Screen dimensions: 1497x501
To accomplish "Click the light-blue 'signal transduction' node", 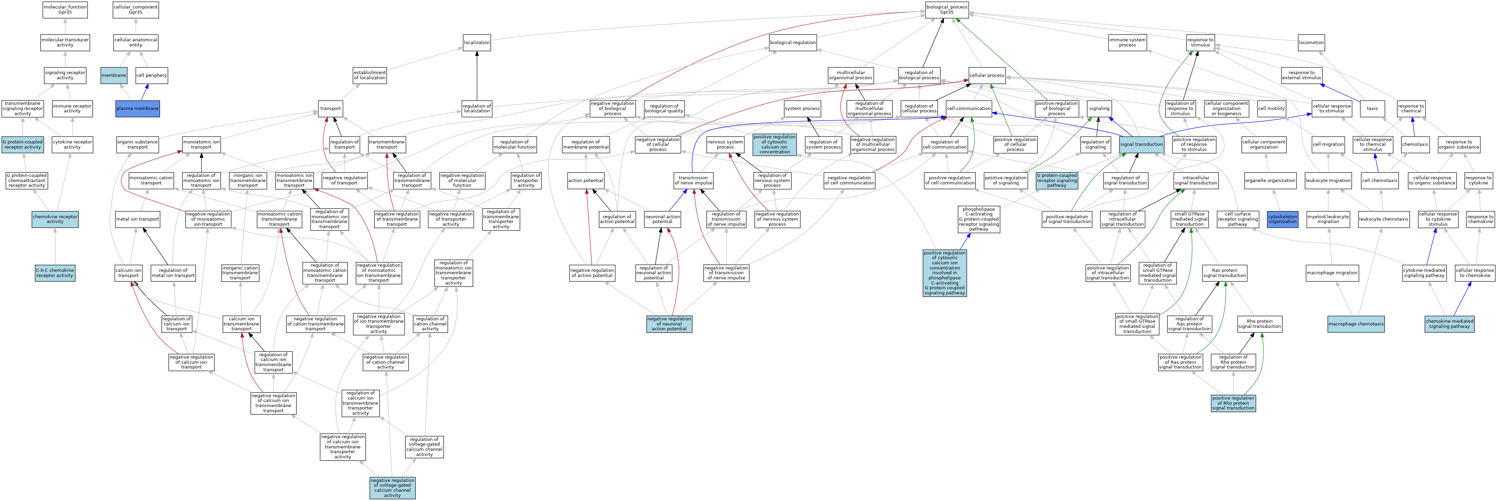I will pyautogui.click(x=1141, y=144).
